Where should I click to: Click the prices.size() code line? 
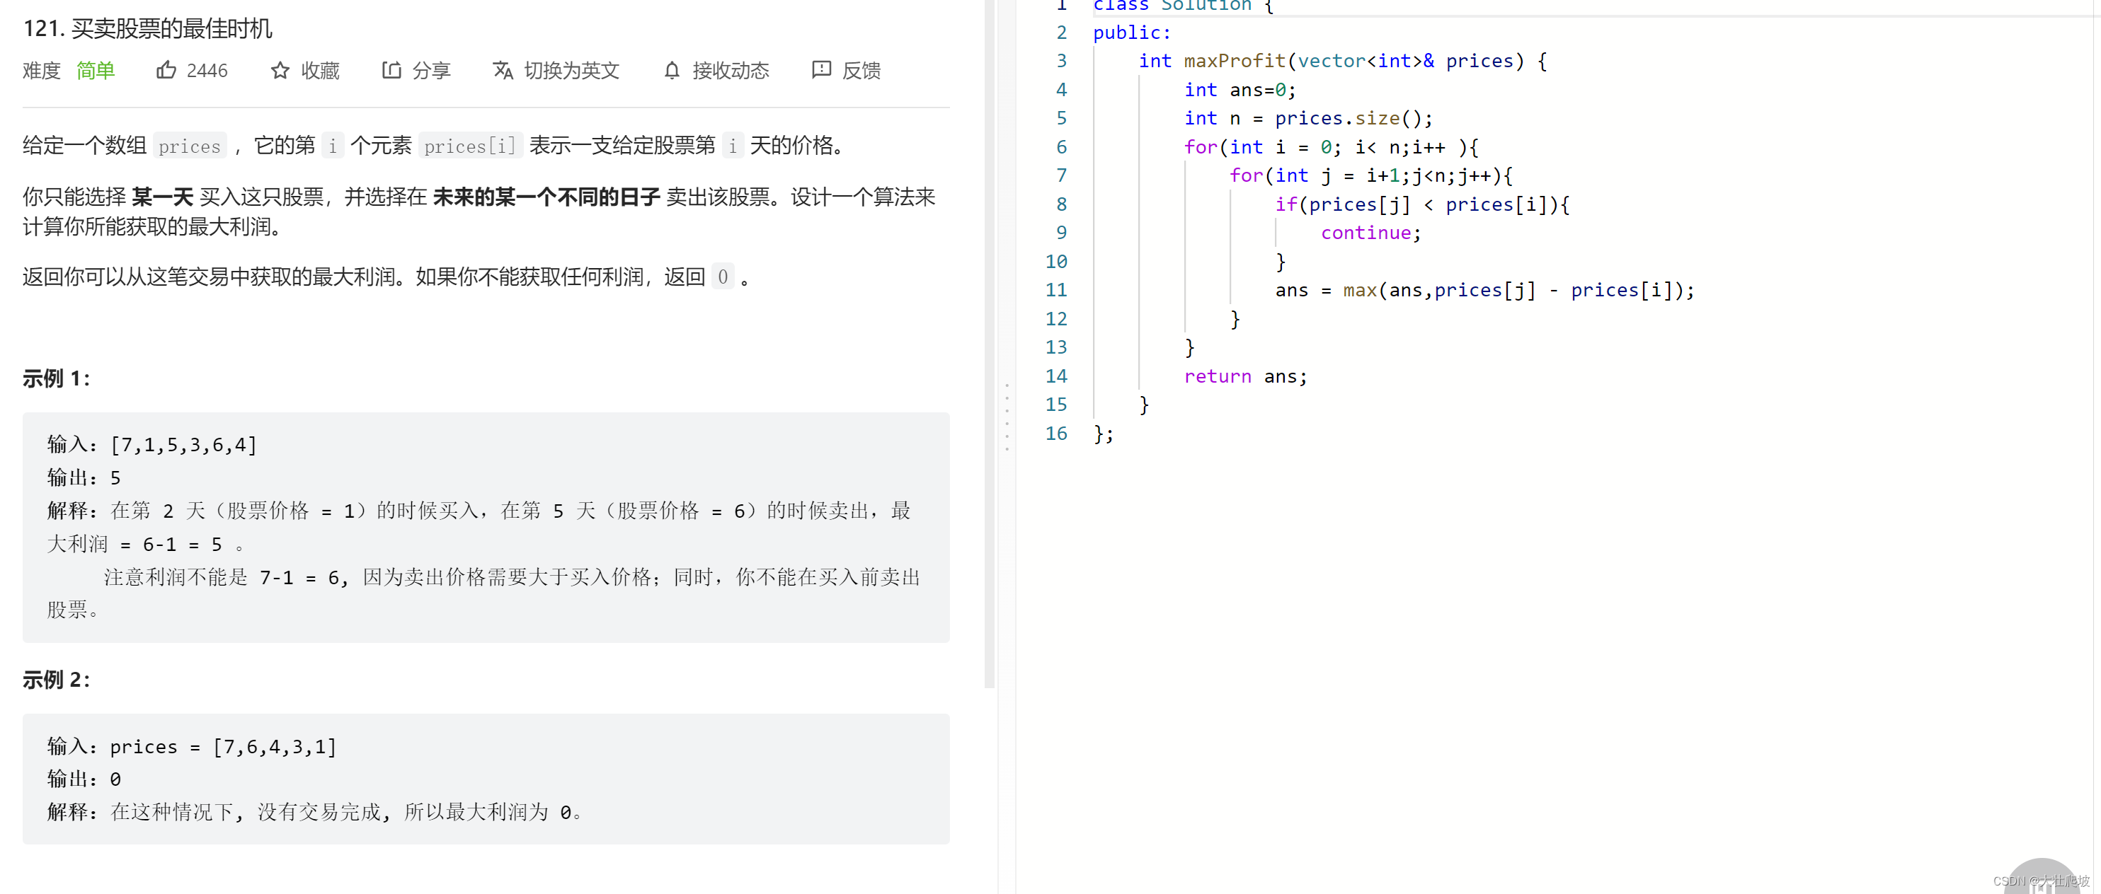(x=1308, y=118)
